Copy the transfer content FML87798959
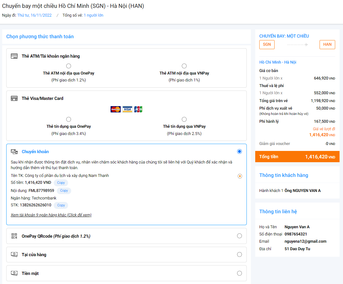343x284 pixels. 64,191
